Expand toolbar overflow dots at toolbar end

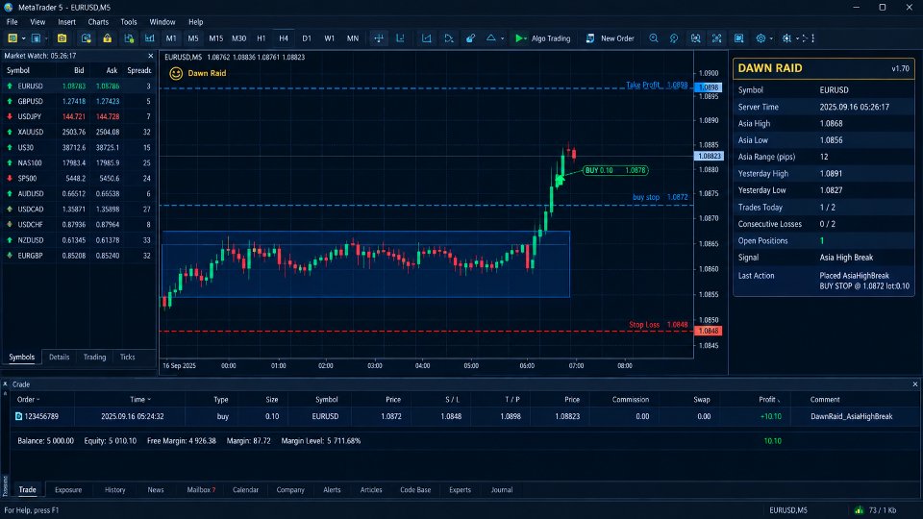click(812, 38)
